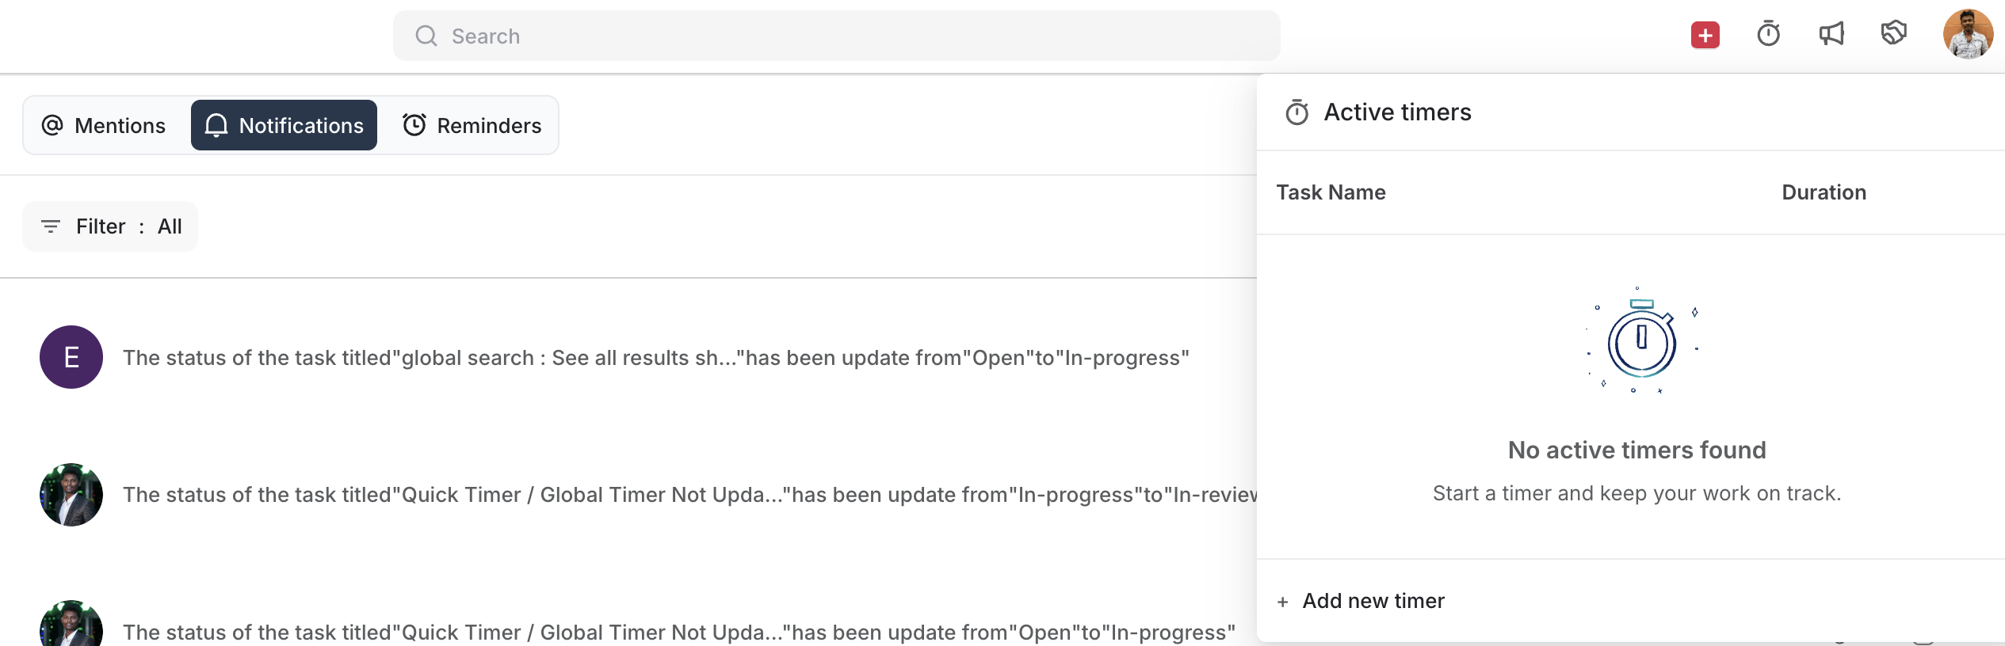This screenshot has width=2005, height=646.
Task: Open the global search task status notification
Action: pyautogui.click(x=655, y=359)
